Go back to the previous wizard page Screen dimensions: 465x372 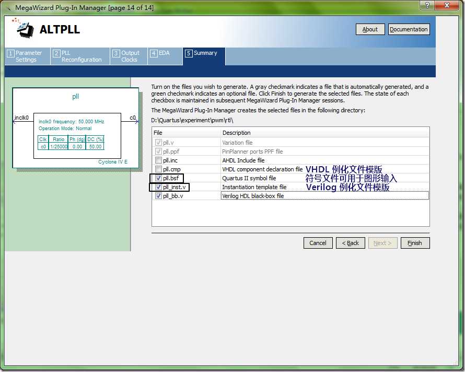pyautogui.click(x=350, y=243)
